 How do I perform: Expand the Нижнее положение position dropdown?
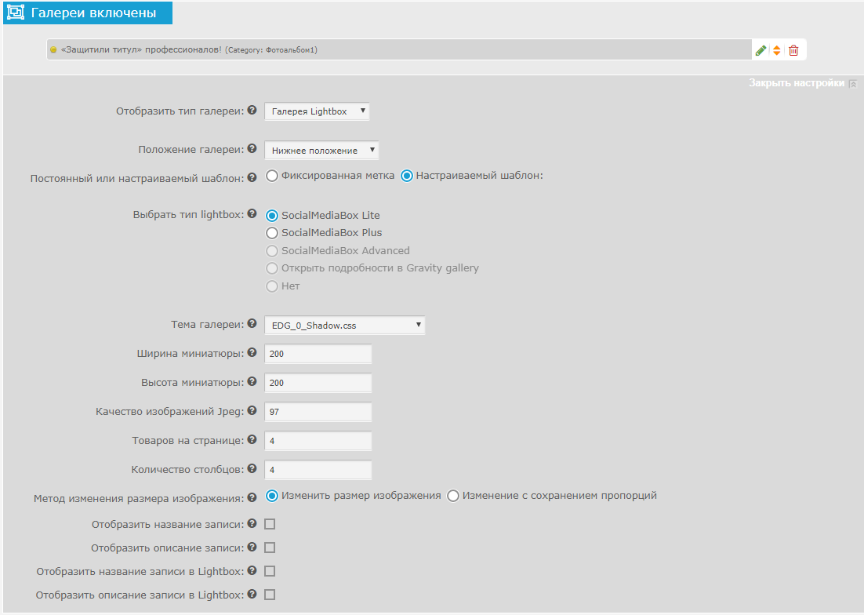coord(321,150)
